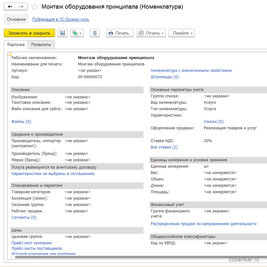Click the Печать button
This screenshot has width=267, height=267.
click(120, 33)
